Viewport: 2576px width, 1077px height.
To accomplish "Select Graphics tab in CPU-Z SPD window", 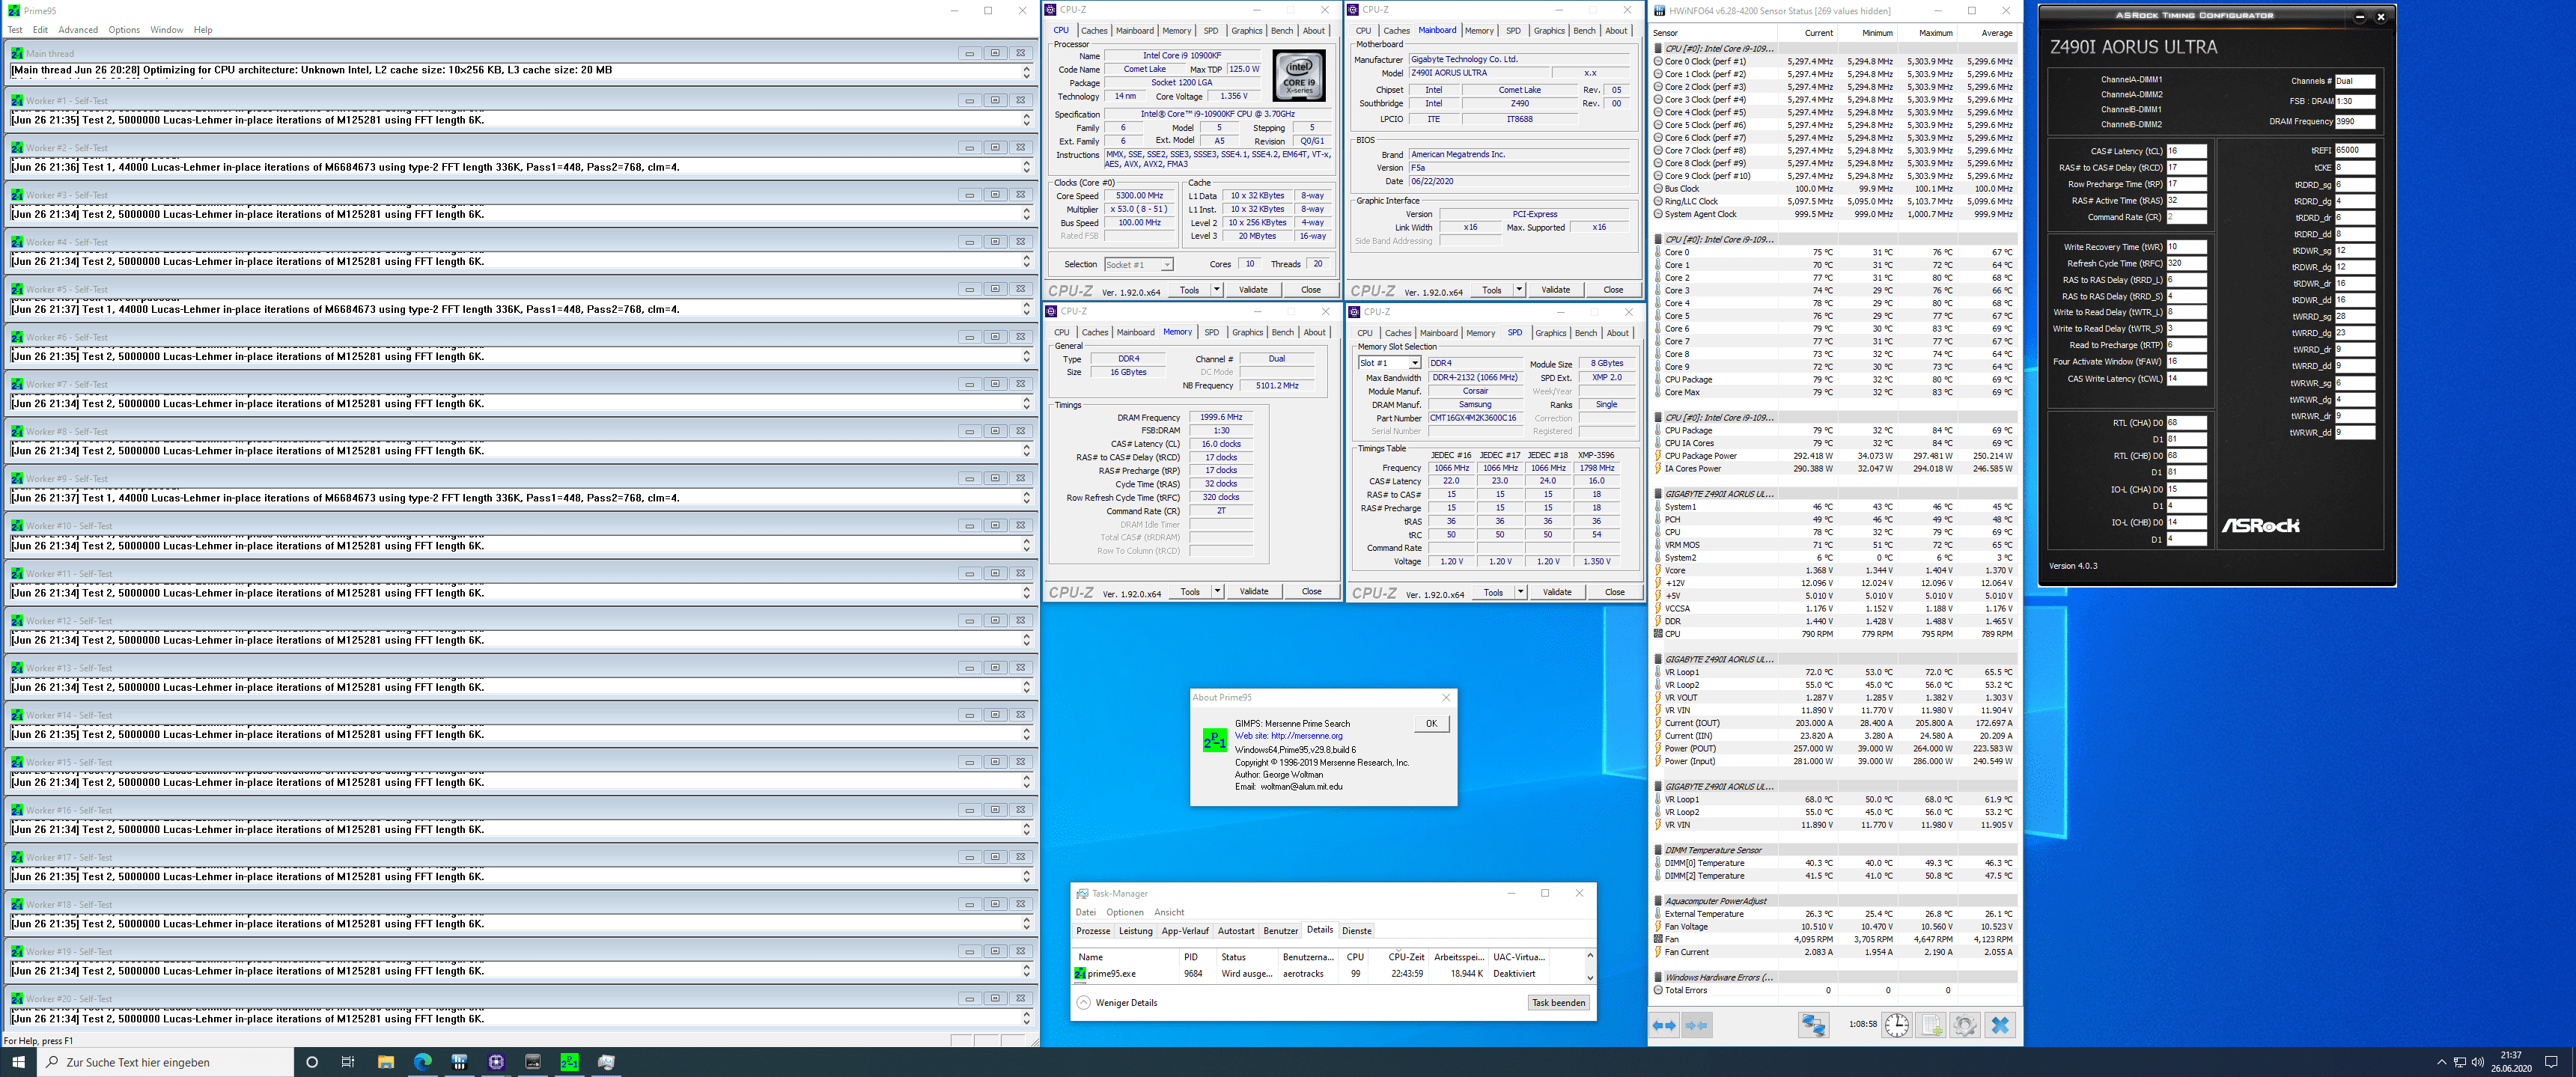I will click(x=1550, y=333).
